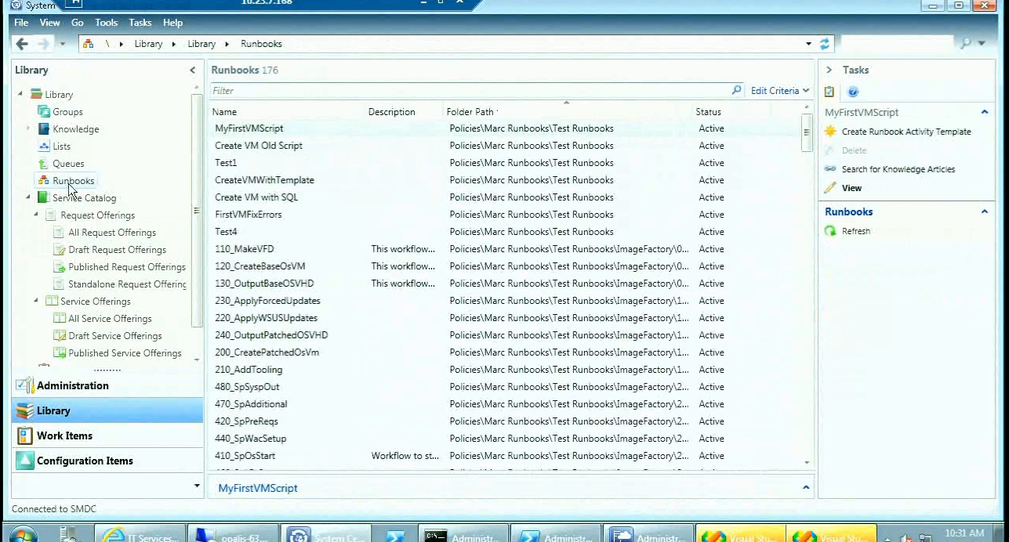1009x542 pixels.
Task: Open the Work Items workspace
Action: 107,435
